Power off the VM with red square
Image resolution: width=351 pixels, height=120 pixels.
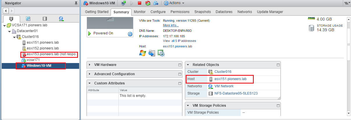[x=139, y=3]
